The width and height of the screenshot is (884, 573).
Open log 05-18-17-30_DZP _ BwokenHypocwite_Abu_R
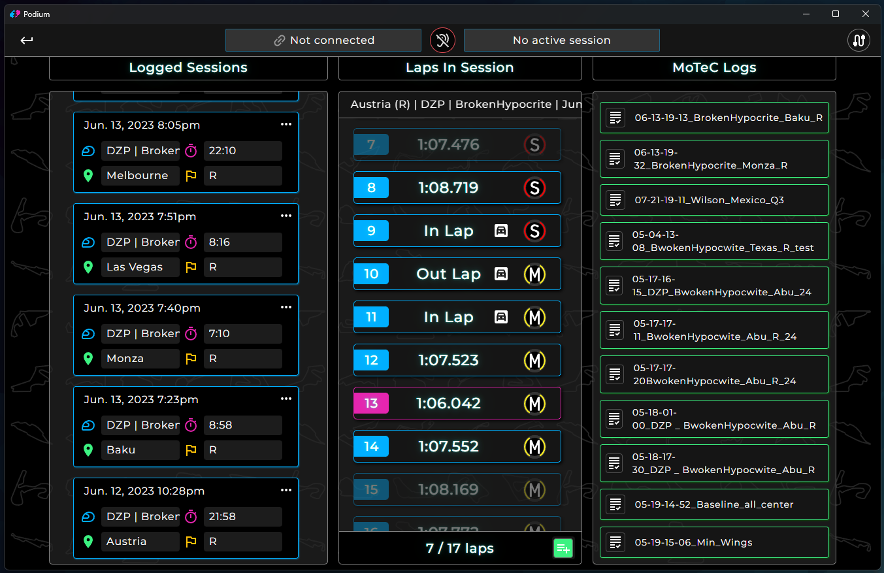[x=714, y=463]
